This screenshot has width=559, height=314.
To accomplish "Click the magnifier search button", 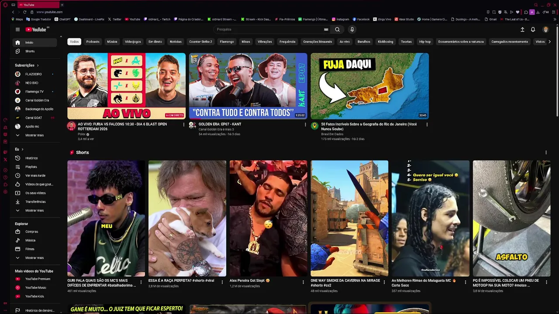I will 337,29.
